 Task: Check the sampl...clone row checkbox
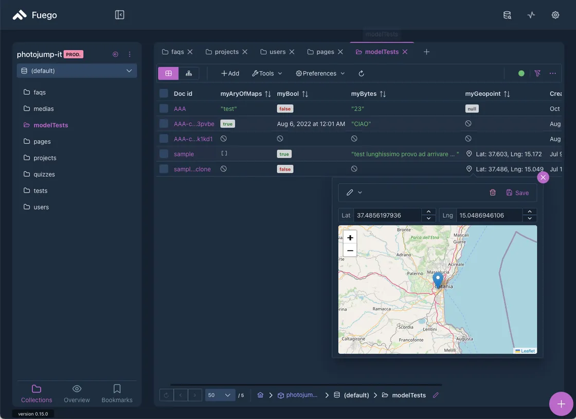[x=164, y=169]
